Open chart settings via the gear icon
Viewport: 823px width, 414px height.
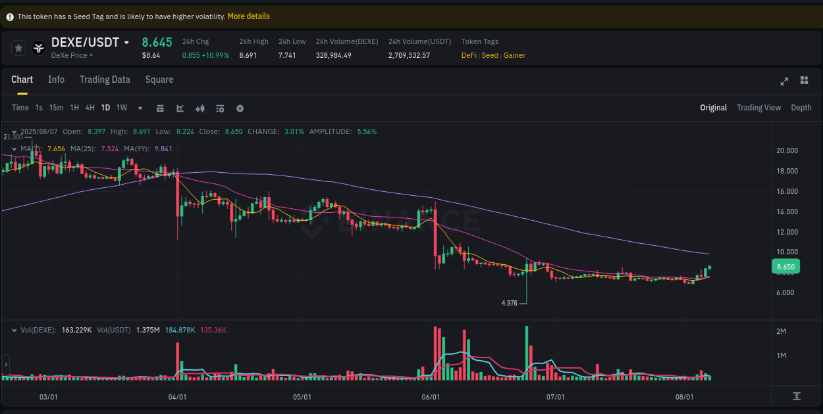tap(240, 108)
